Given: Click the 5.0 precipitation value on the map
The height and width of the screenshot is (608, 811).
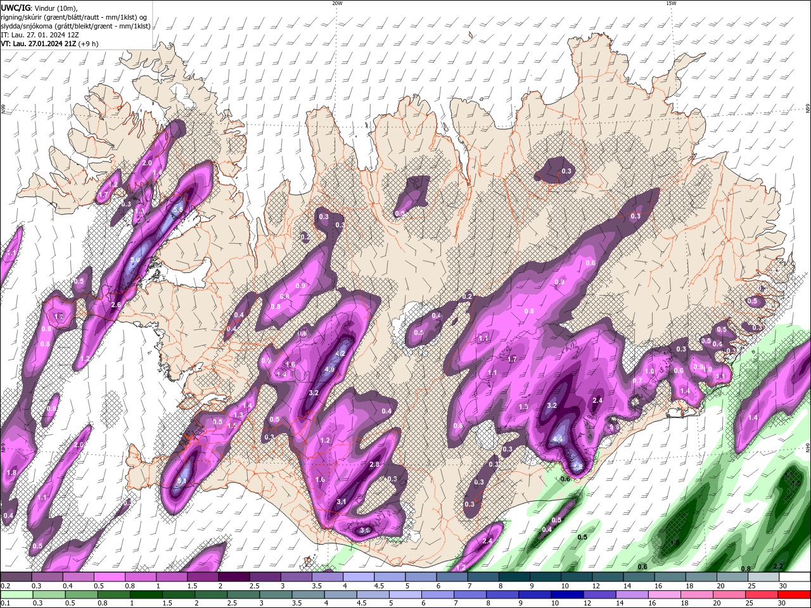Looking at the screenshot, I should click(x=135, y=260).
